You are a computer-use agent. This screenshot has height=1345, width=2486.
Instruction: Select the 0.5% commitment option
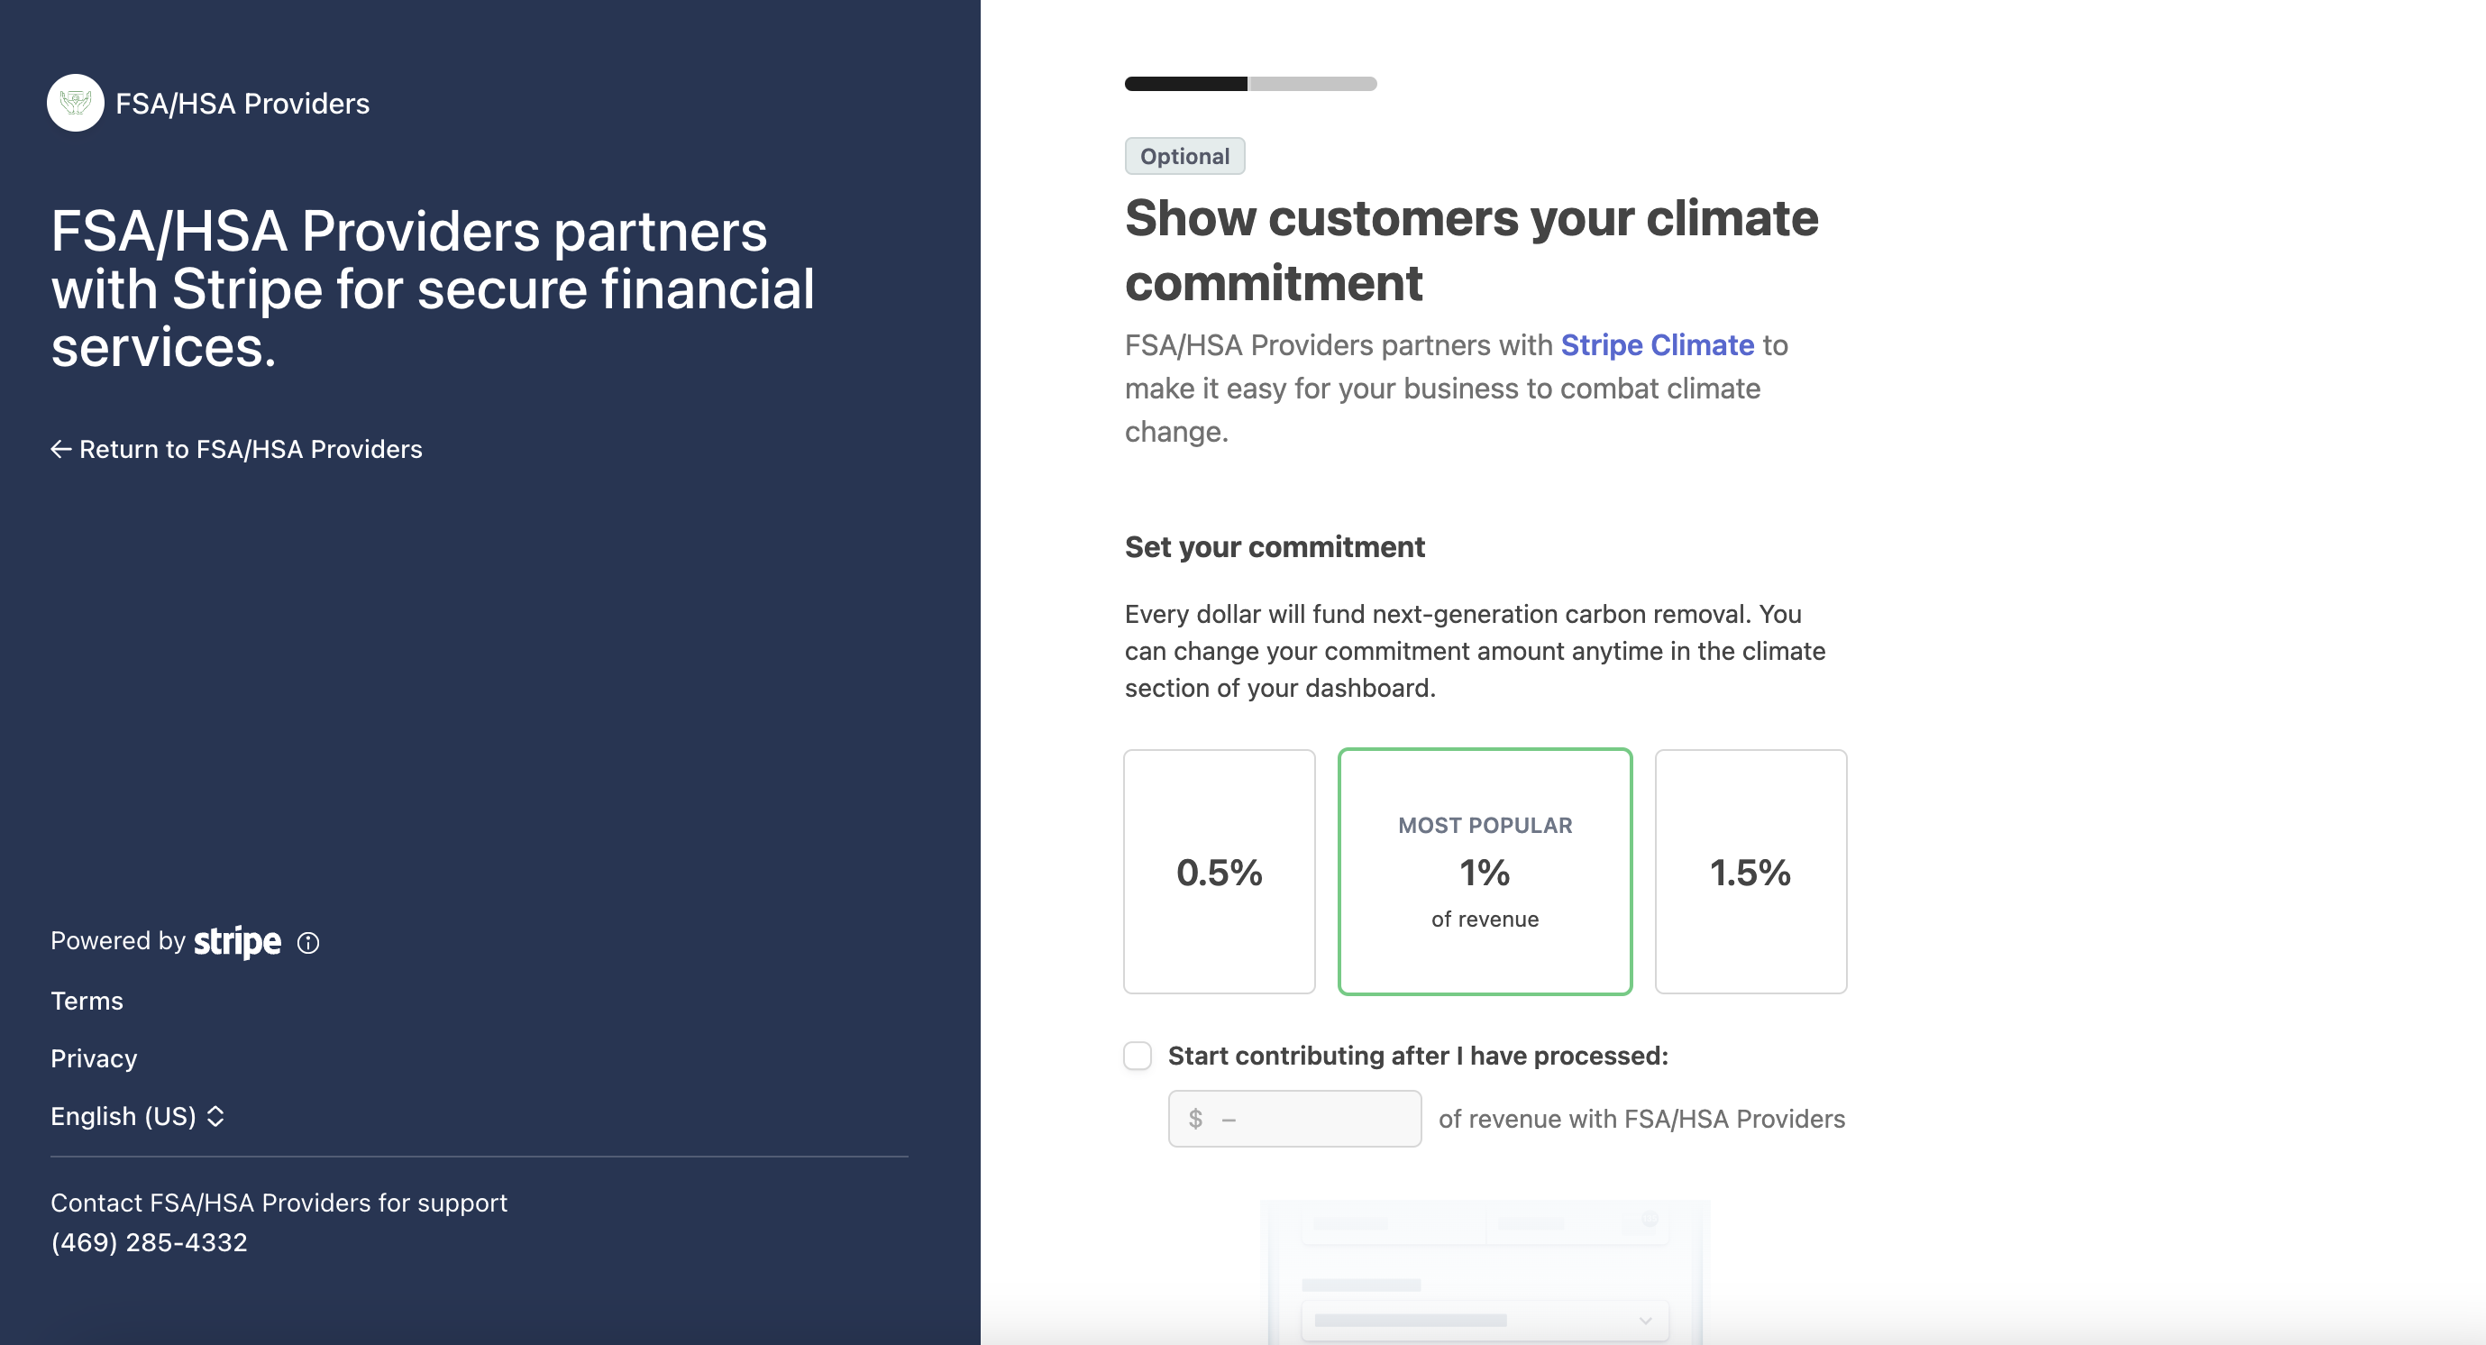[x=1219, y=871]
